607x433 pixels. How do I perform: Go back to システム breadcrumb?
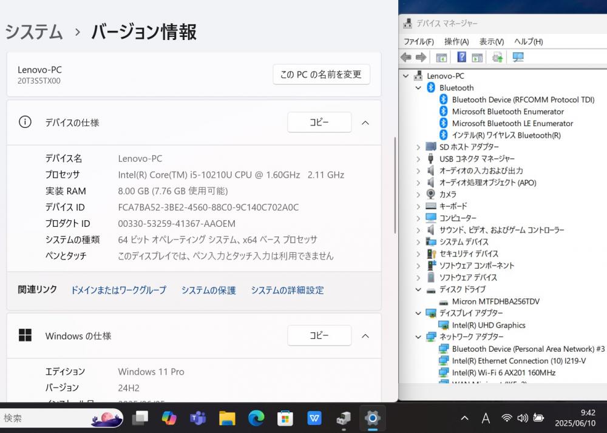(x=33, y=32)
